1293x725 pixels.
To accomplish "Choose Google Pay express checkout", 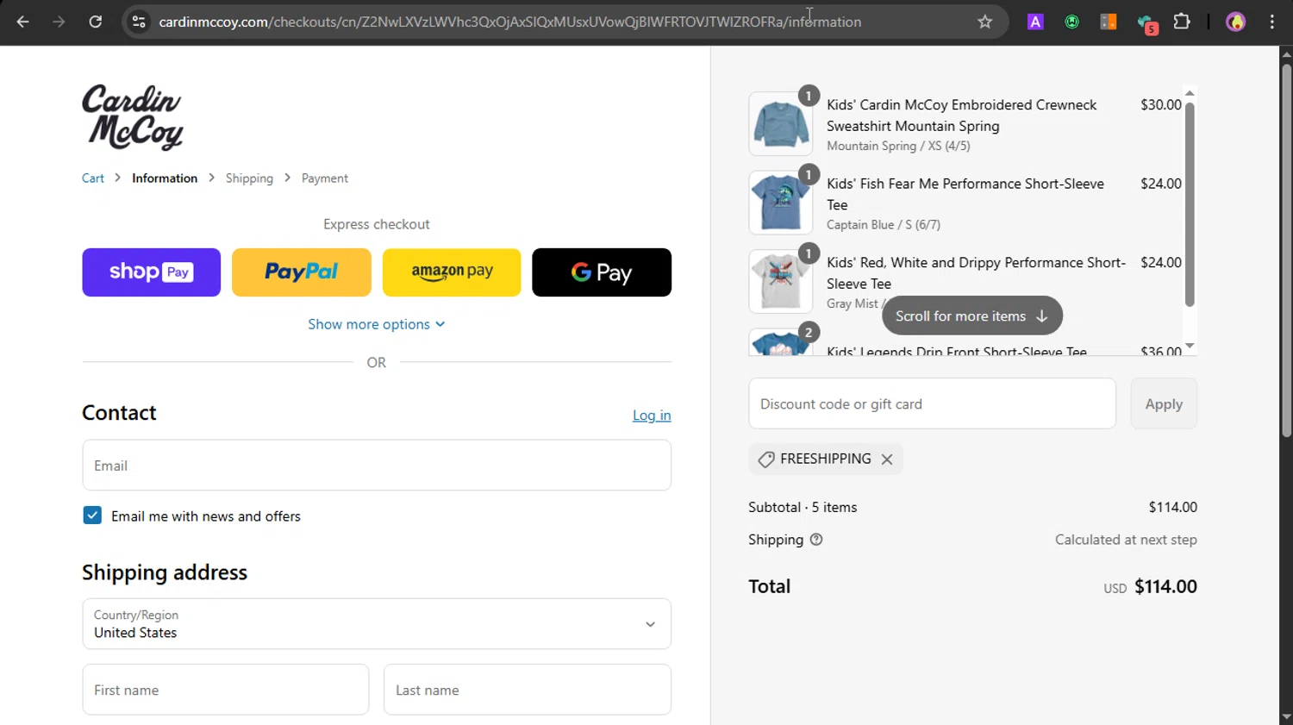I will click(x=602, y=272).
